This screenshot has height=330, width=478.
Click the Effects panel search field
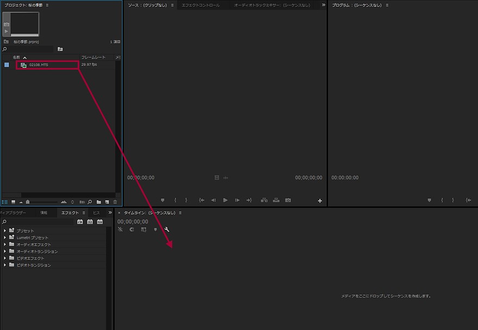click(x=40, y=222)
